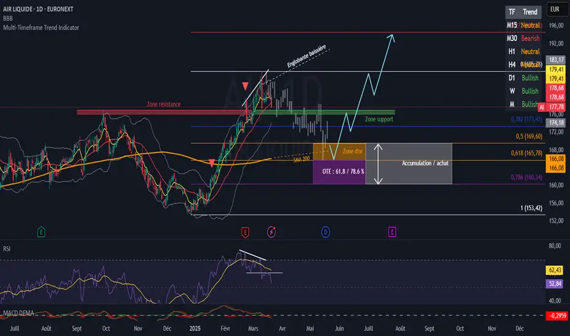The height and width of the screenshot is (336, 570).
Task: Click the D1 Bullish trend row
Action: pyautogui.click(x=523, y=78)
